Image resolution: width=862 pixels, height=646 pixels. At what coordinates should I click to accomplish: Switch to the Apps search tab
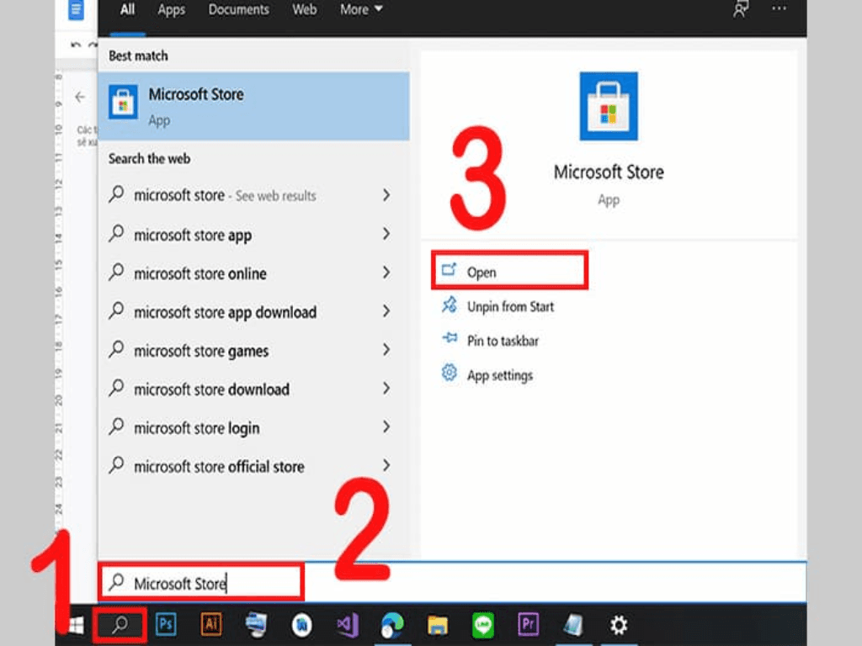pos(172,10)
